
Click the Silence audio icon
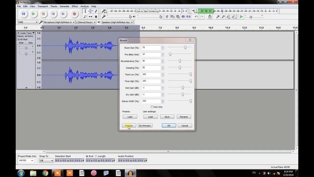point(188,17)
